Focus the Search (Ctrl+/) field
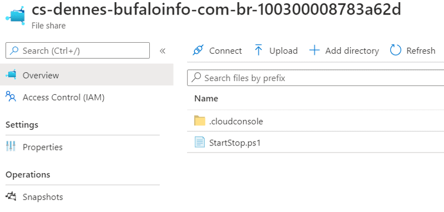 78,51
